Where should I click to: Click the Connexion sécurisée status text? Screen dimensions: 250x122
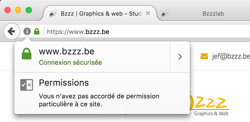pos(70,63)
